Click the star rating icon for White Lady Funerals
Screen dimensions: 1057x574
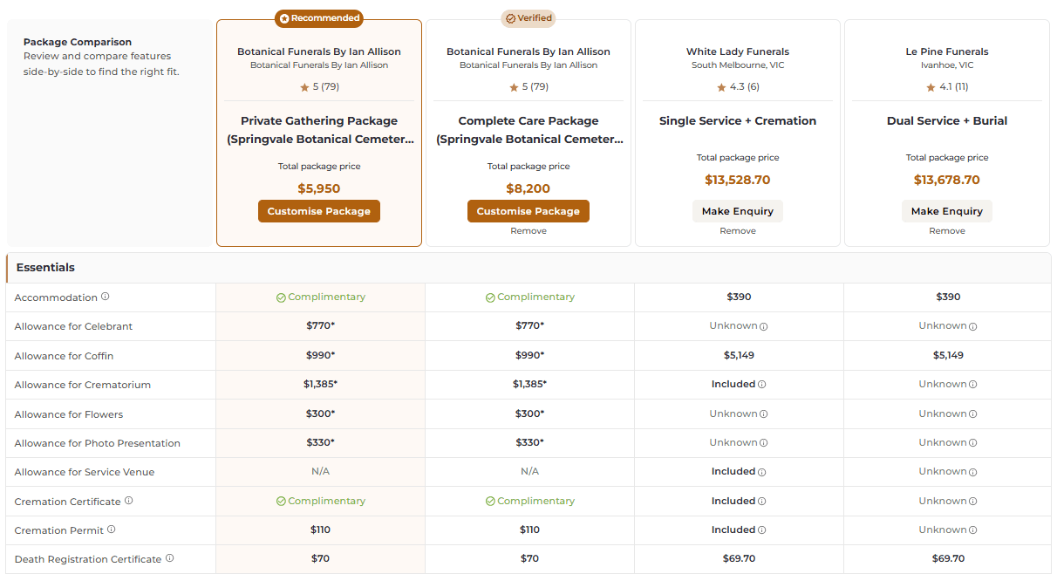click(721, 87)
